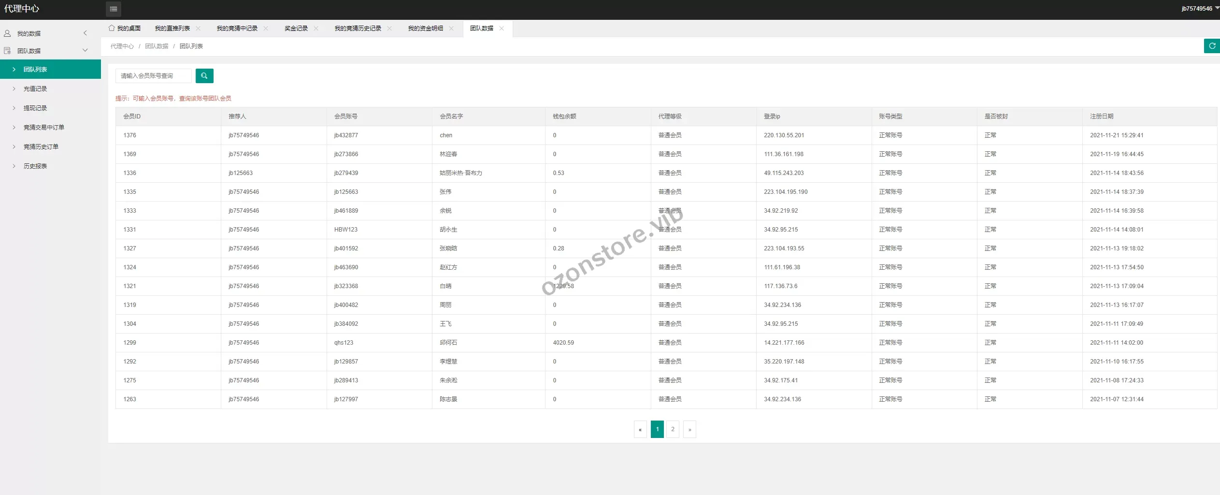The image size is (1220, 495).
Task: Switch to the 我的竞猜历史记录 tab
Action: [x=358, y=29]
